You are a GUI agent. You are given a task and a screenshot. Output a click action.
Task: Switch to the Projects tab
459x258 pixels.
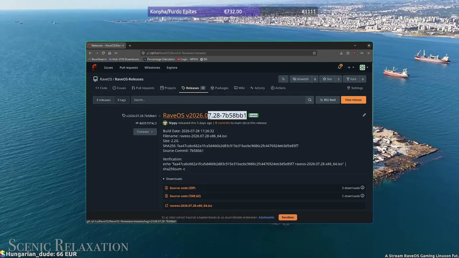(168, 88)
